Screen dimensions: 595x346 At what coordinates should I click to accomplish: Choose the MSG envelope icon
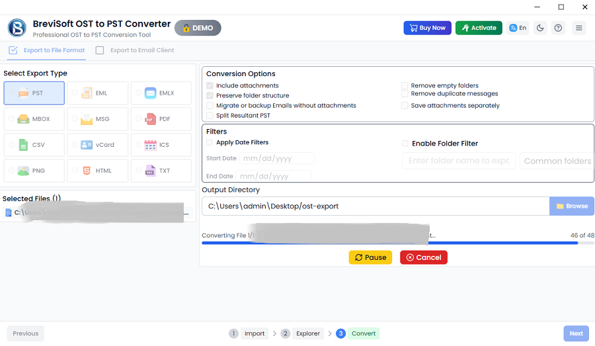point(87,119)
